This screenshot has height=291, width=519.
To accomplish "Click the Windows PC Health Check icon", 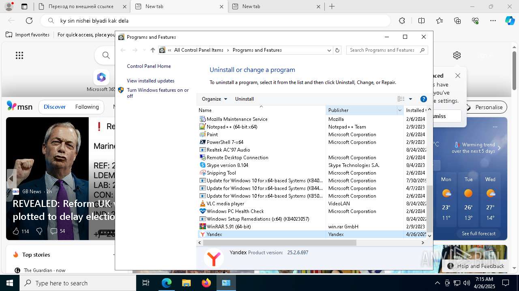I will (203, 211).
